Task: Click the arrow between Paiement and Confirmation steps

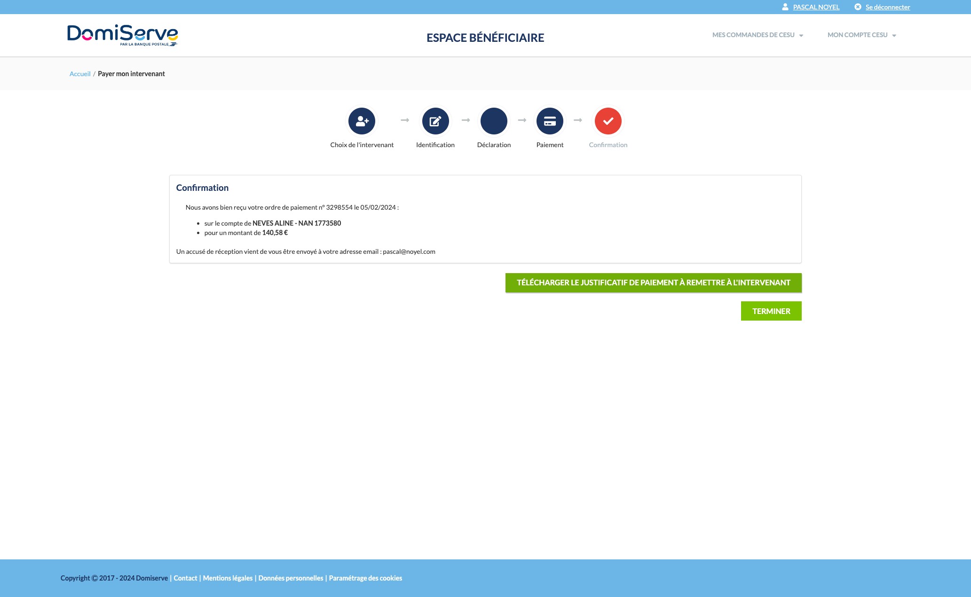Action: tap(578, 121)
